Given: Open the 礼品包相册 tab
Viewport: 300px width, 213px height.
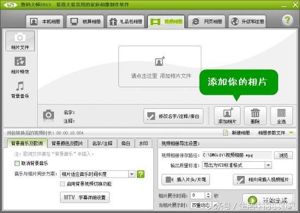Looking at the screenshot, I should (125, 22).
